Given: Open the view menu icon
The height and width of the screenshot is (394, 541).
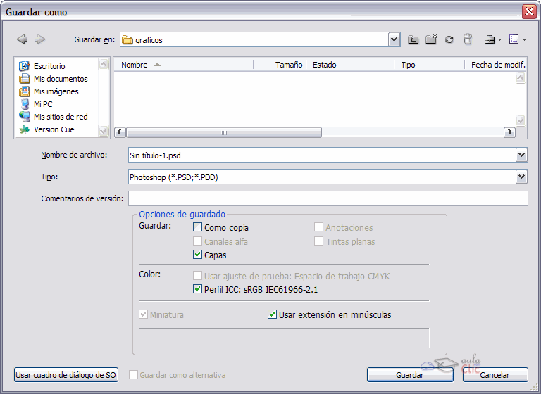Looking at the screenshot, I should coord(516,40).
